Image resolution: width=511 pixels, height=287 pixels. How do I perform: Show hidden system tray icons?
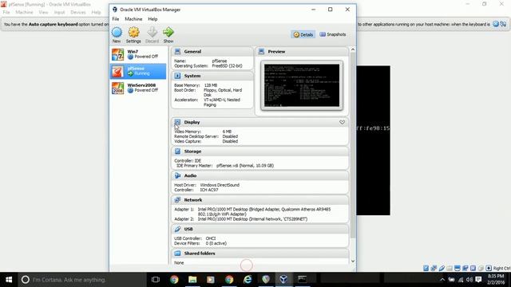(442, 280)
